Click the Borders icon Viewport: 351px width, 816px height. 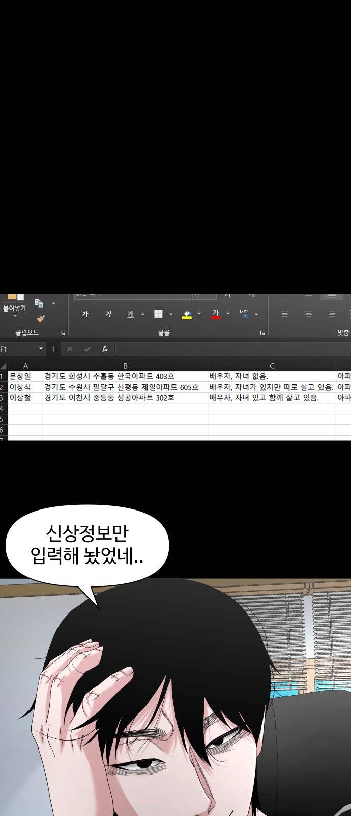click(159, 314)
